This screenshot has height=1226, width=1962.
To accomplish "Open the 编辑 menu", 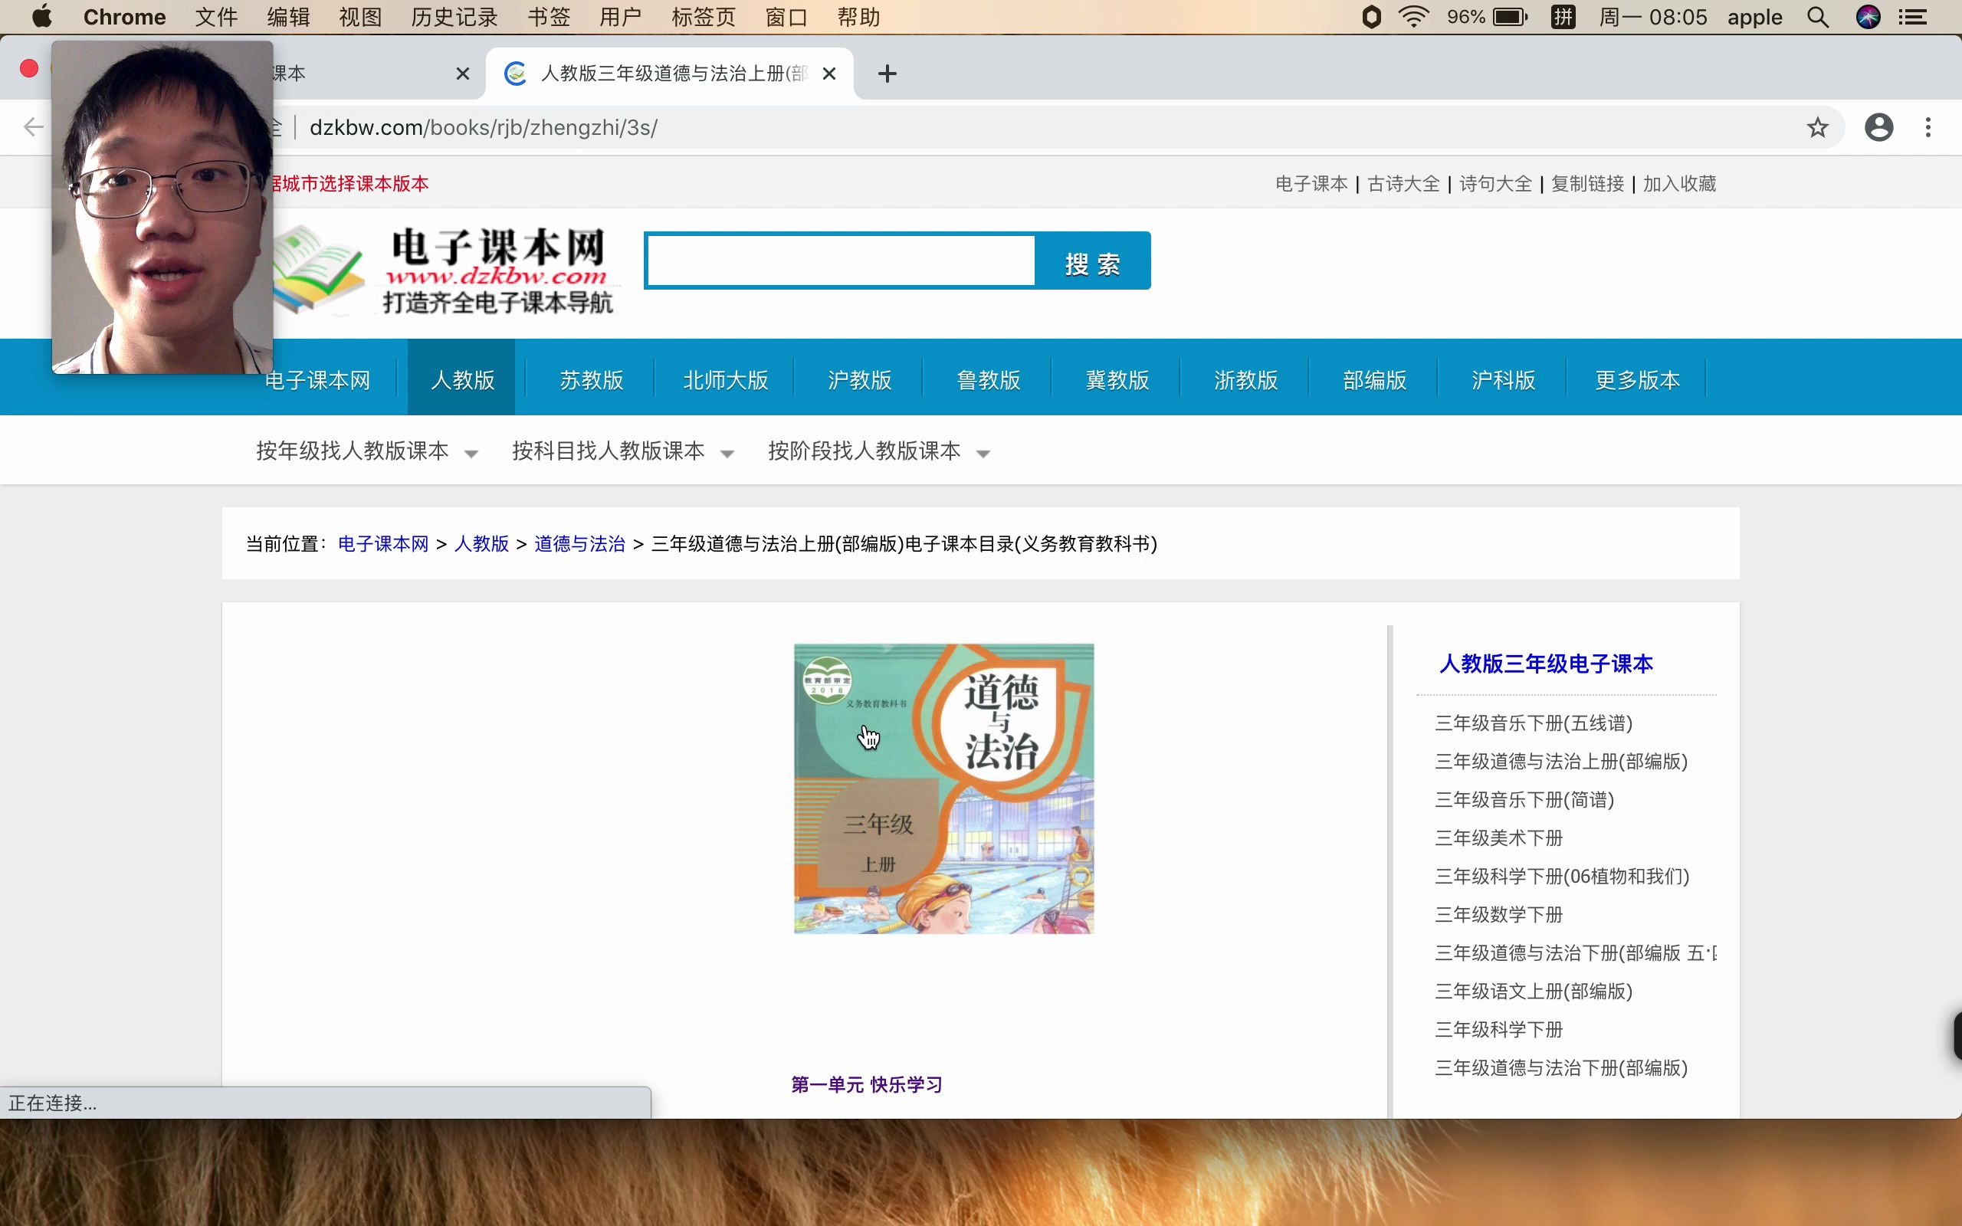I will coord(288,17).
